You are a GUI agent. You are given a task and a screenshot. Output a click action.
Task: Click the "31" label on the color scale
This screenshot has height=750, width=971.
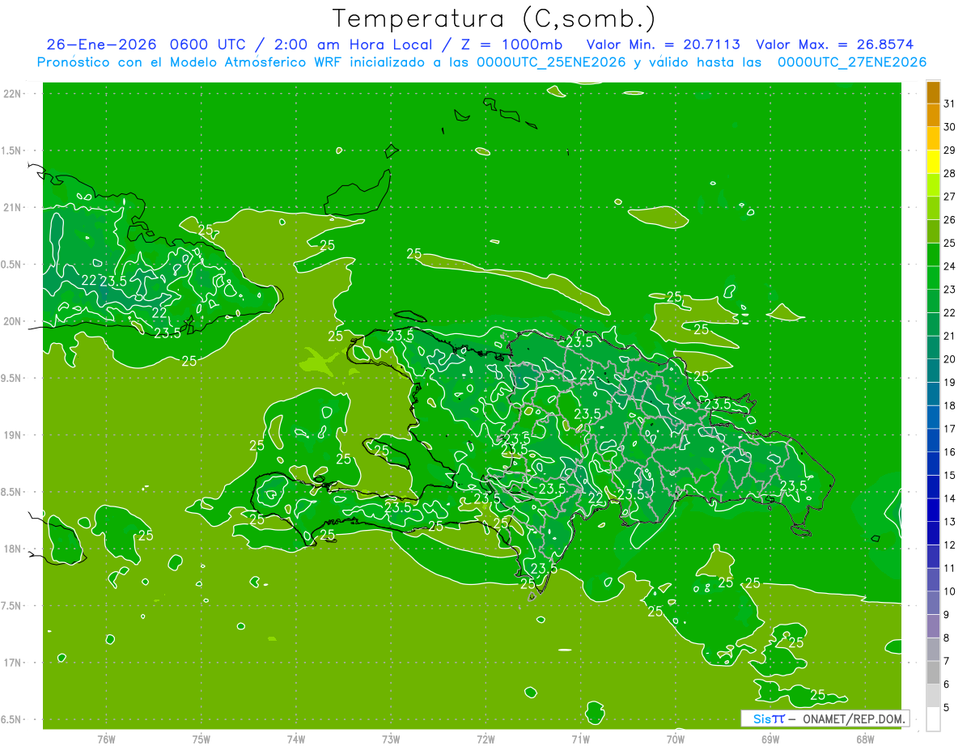(950, 104)
